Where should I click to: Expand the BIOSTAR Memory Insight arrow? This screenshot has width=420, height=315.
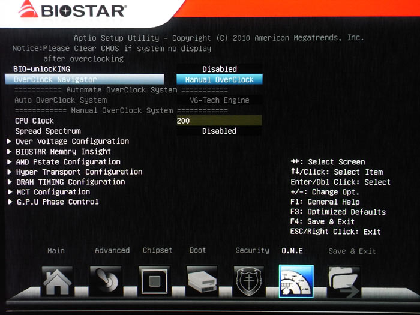point(10,152)
